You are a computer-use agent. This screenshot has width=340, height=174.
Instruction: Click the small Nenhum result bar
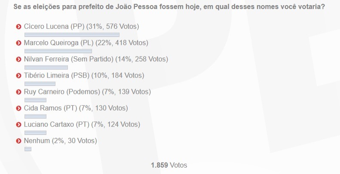pyautogui.click(x=28, y=149)
